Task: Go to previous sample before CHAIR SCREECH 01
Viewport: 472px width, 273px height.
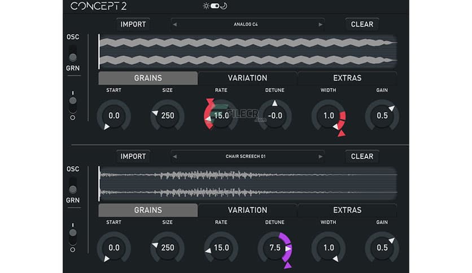Action: tap(175, 156)
